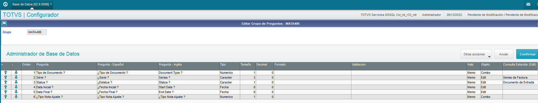This screenshot has width=538, height=103.
Task: Select the Fecha Tipo cell in Data Inicial row
Action: pyautogui.click(x=230, y=87)
